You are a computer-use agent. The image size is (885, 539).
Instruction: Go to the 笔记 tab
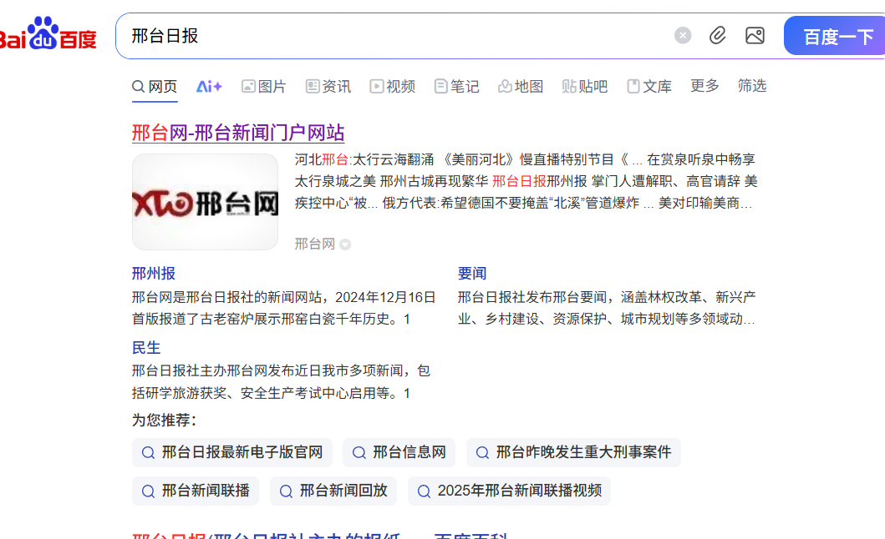456,86
